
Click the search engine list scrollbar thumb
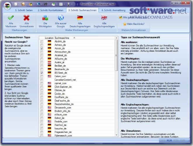click(x=116, y=55)
